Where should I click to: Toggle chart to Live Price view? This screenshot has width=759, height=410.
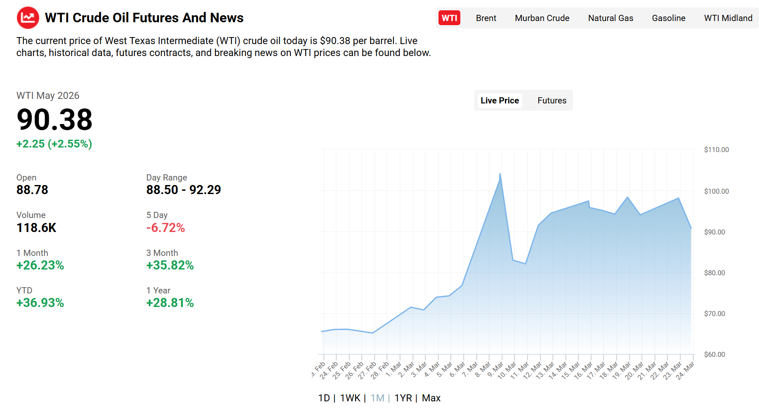click(x=500, y=101)
